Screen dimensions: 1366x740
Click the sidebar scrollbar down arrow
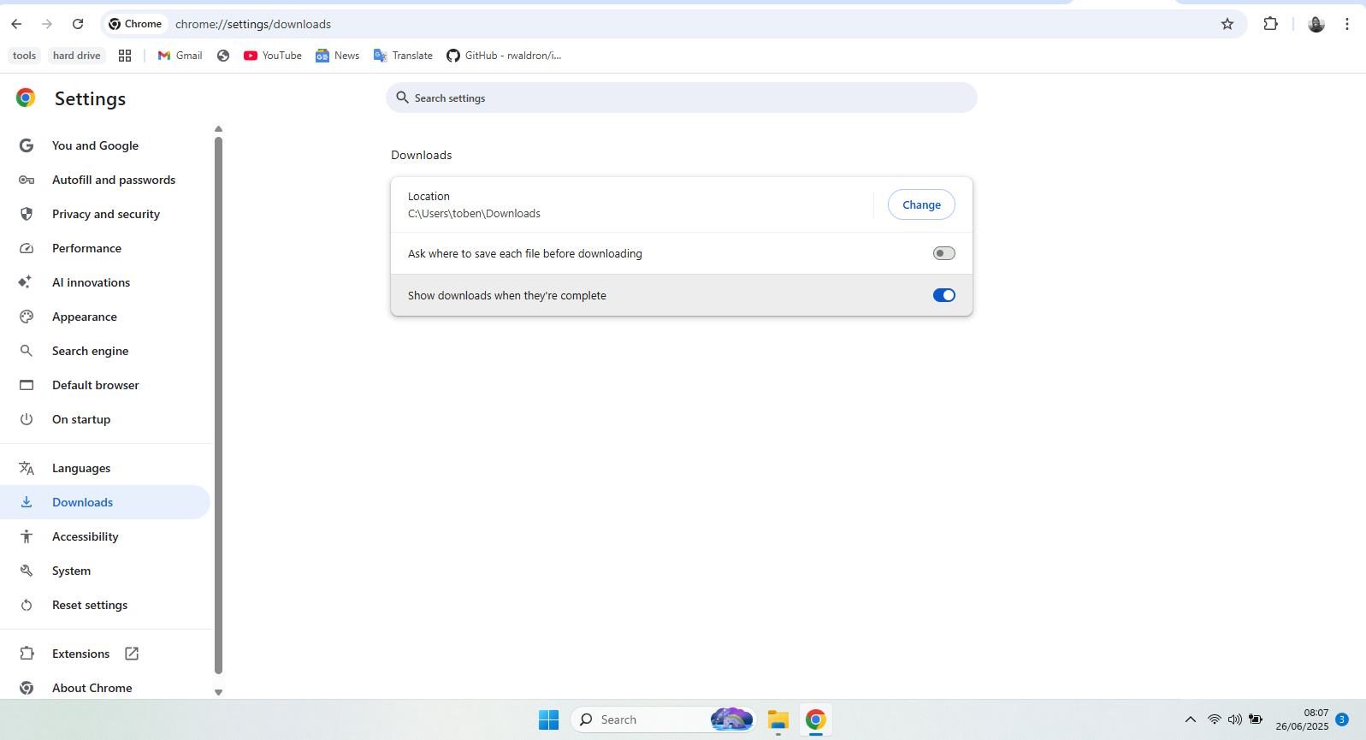[x=218, y=692]
